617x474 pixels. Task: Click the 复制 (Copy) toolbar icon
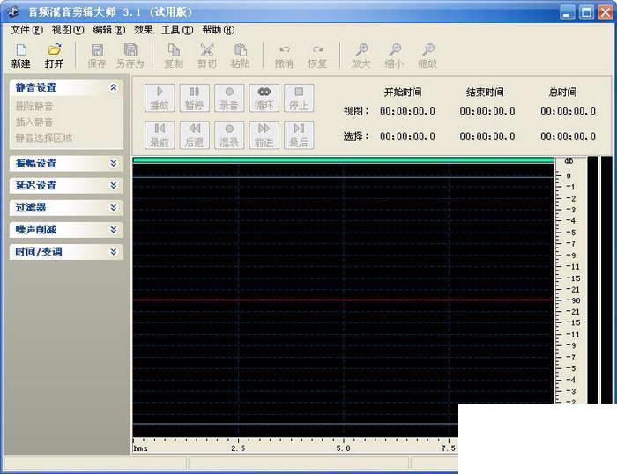[x=174, y=56]
